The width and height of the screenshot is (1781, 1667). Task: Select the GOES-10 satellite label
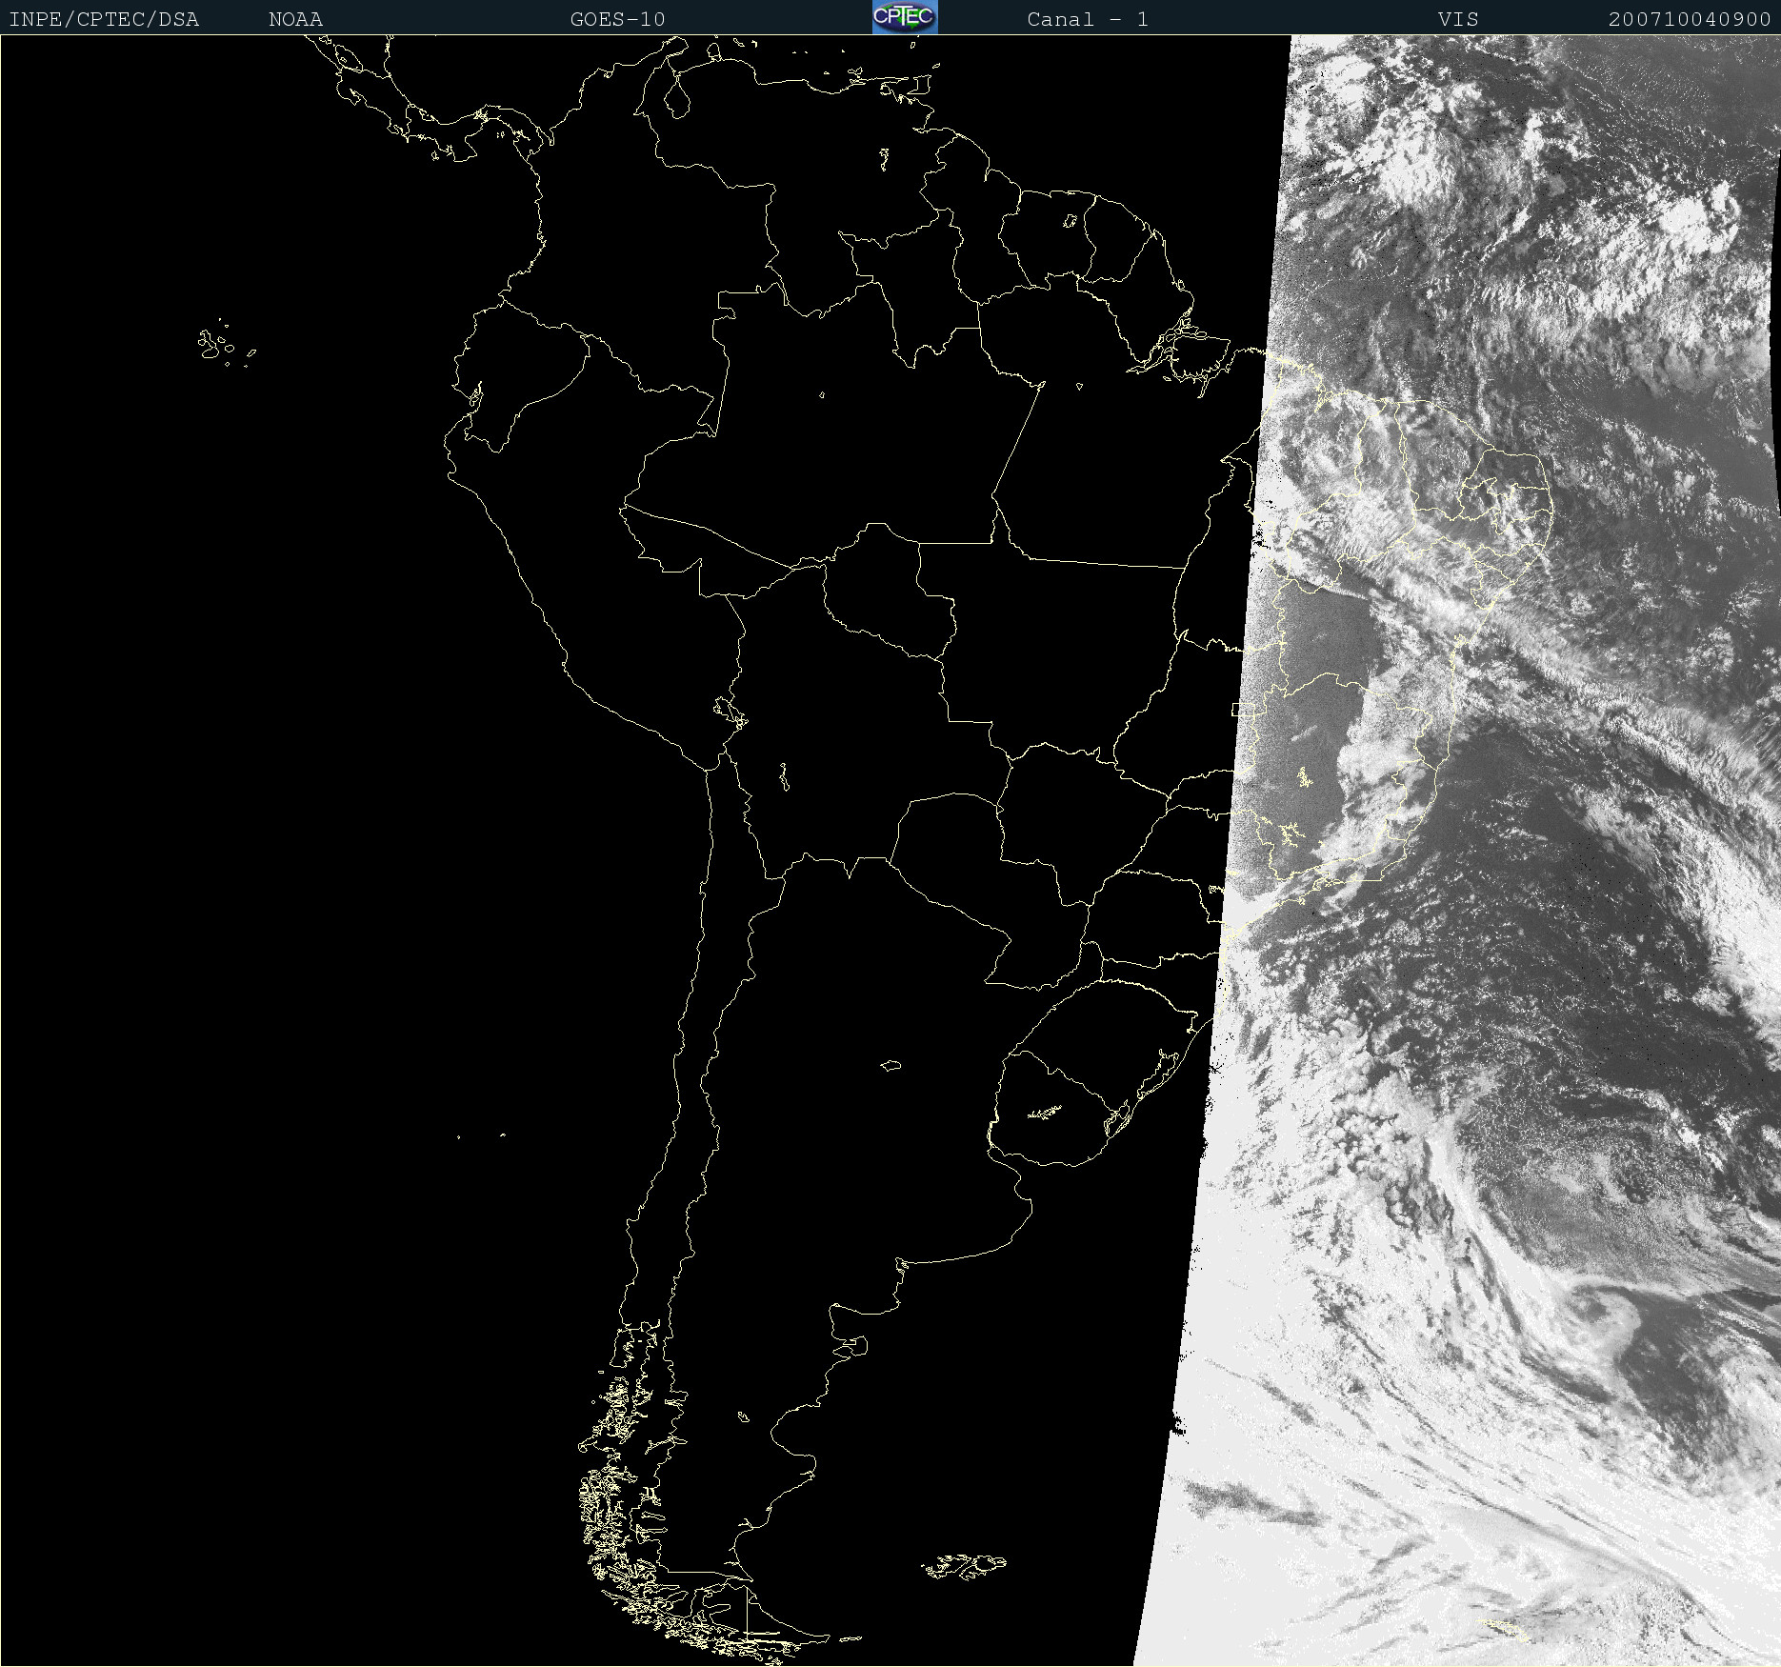pyautogui.click(x=618, y=19)
